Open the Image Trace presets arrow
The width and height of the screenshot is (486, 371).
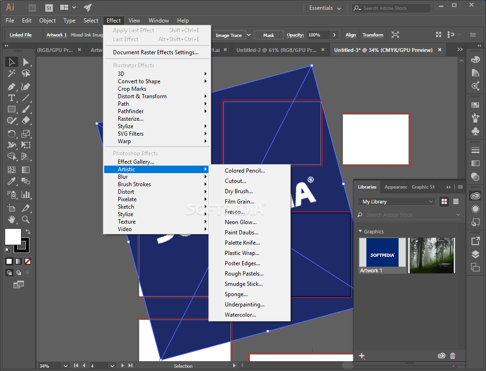click(249, 35)
